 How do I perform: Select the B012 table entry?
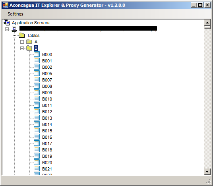click(x=47, y=112)
